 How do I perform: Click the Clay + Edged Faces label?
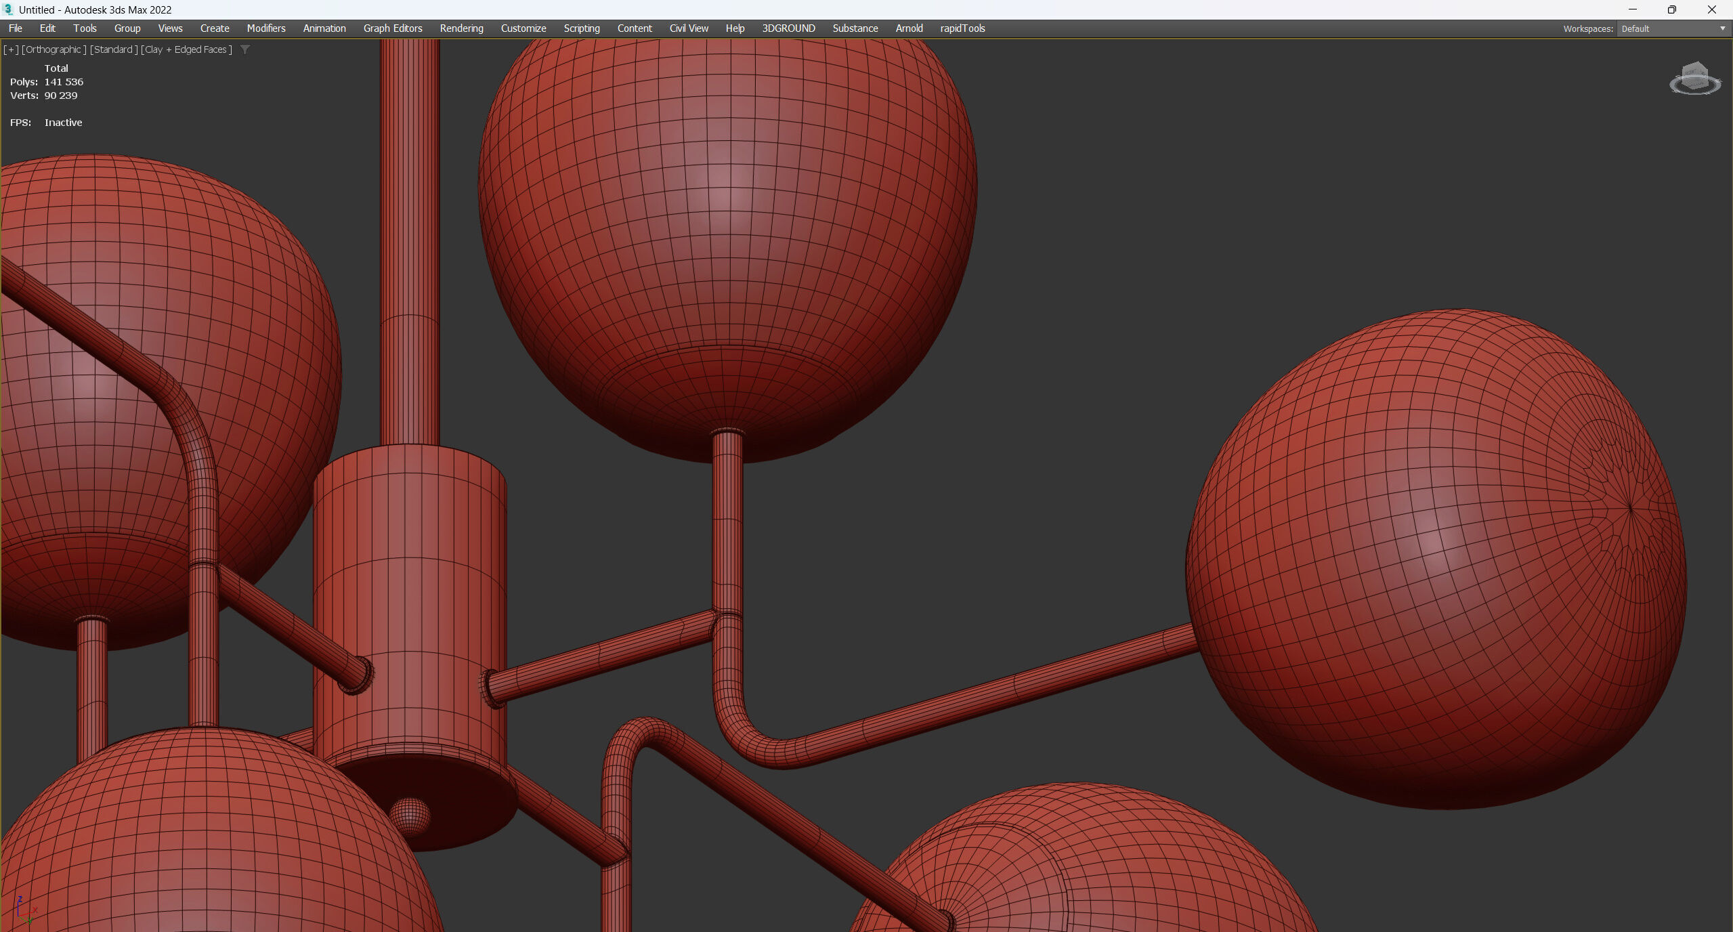(x=186, y=49)
